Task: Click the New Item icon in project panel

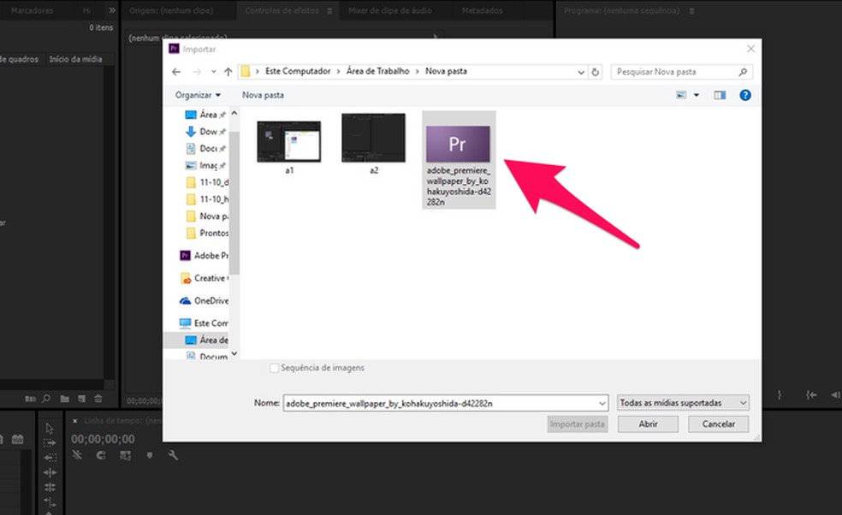Action: [81, 399]
